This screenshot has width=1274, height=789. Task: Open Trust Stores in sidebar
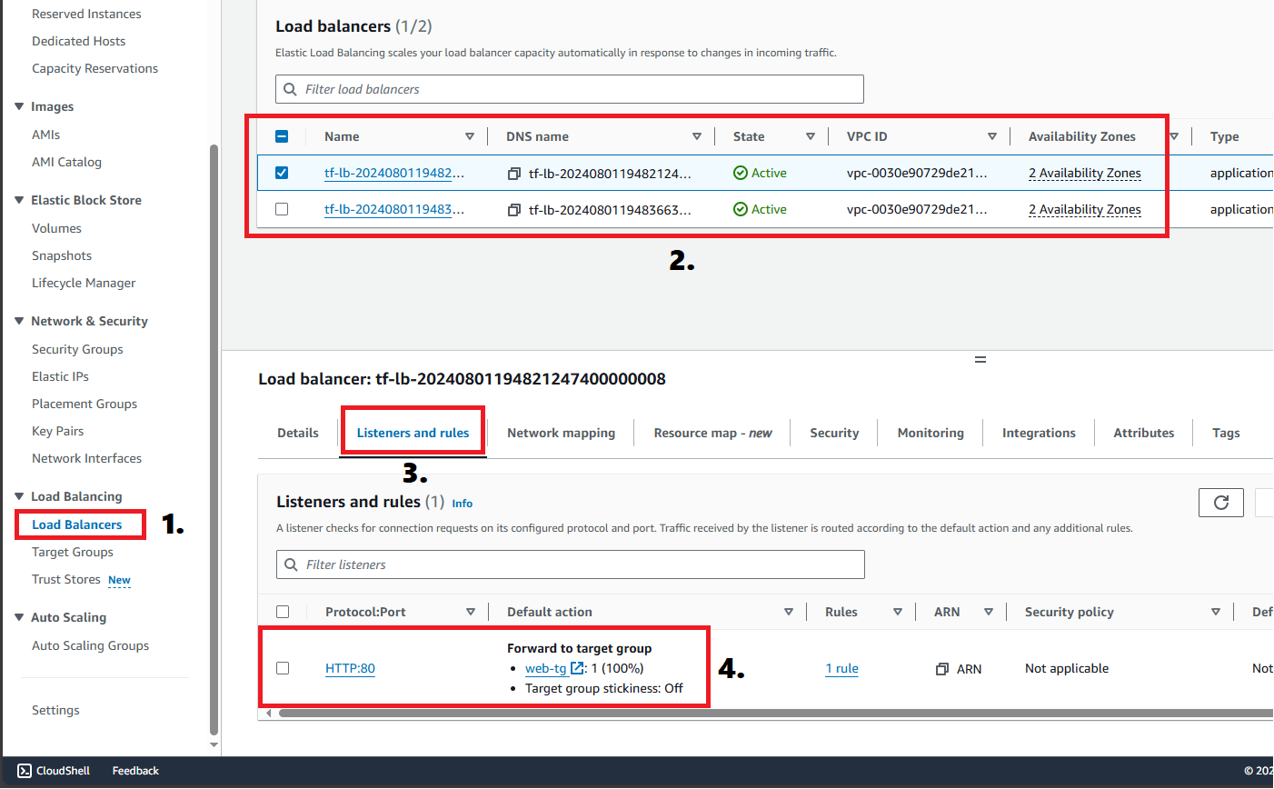66,579
